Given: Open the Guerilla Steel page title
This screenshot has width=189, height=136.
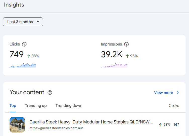Looking at the screenshot, I should coord(91,122).
